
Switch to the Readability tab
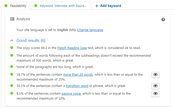tap(15, 6)
